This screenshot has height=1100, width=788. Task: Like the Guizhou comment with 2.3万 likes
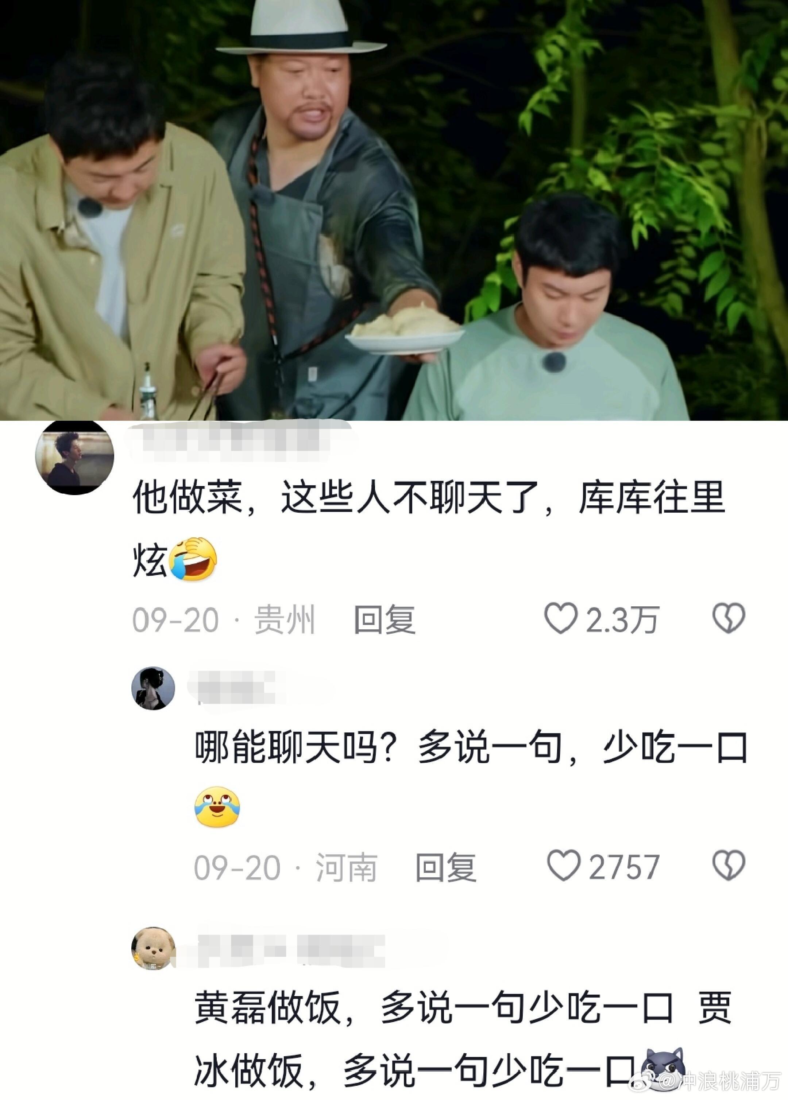pos(560,619)
